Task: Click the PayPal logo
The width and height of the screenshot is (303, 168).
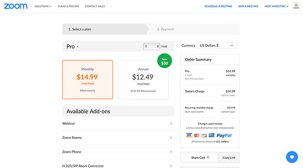Action: [x=224, y=135]
